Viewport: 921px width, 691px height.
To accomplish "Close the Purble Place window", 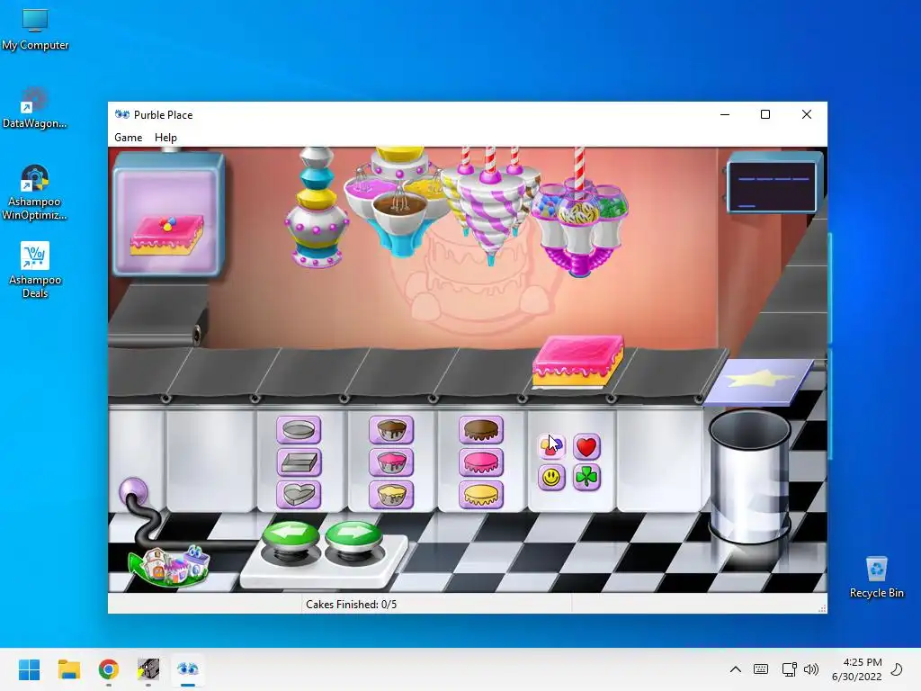I will coord(807,114).
